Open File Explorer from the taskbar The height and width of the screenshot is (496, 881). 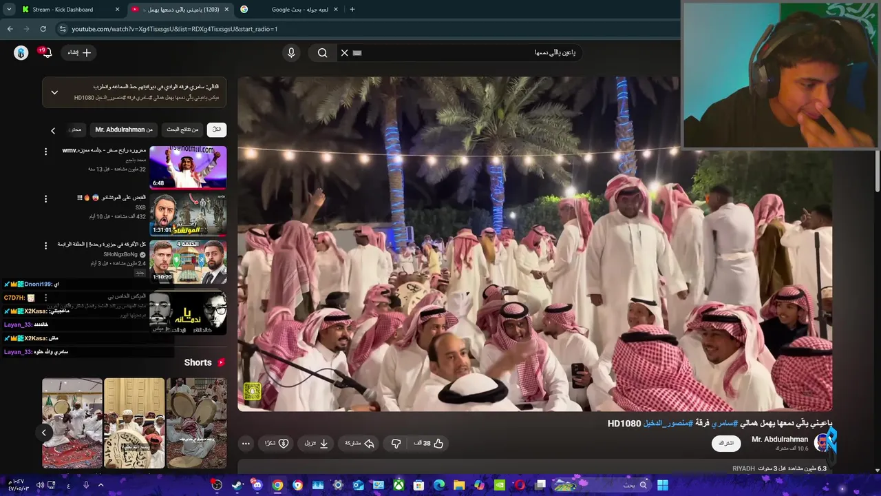point(459,486)
